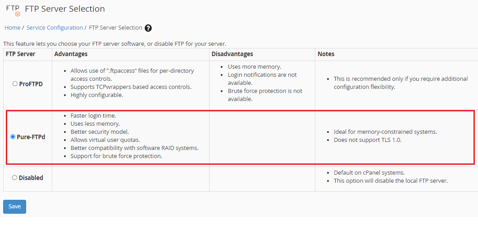Image resolution: width=478 pixels, height=242 pixels.
Task: Open the Service Configuration breadcrumb link
Action: [55, 28]
